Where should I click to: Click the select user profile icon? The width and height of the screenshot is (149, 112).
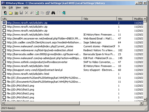click(x=5, y=13)
